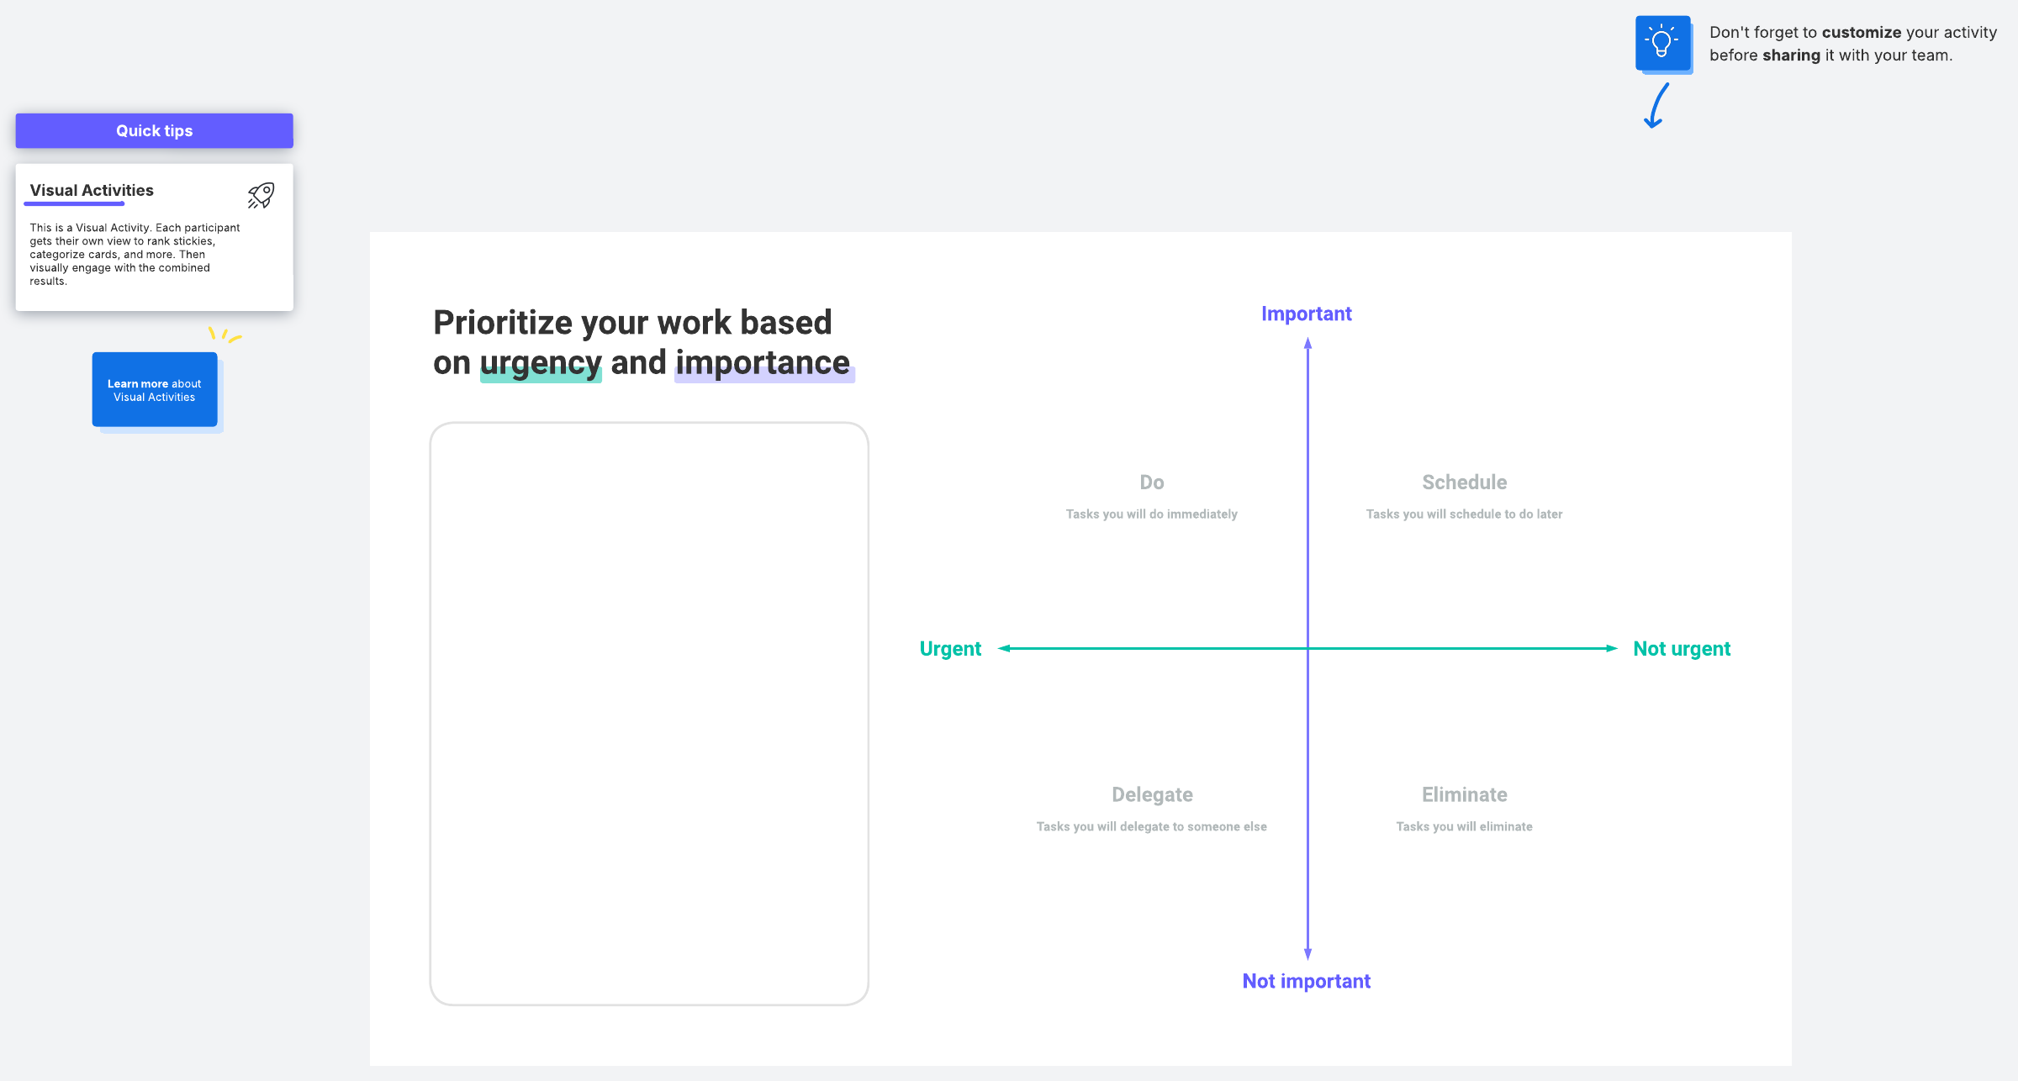Select the Eliminate quadrant heading

tap(1464, 795)
